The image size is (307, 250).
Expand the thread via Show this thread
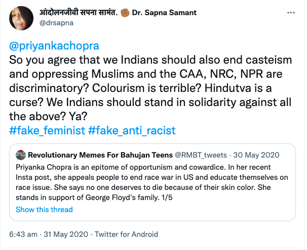pyautogui.click(x=44, y=209)
